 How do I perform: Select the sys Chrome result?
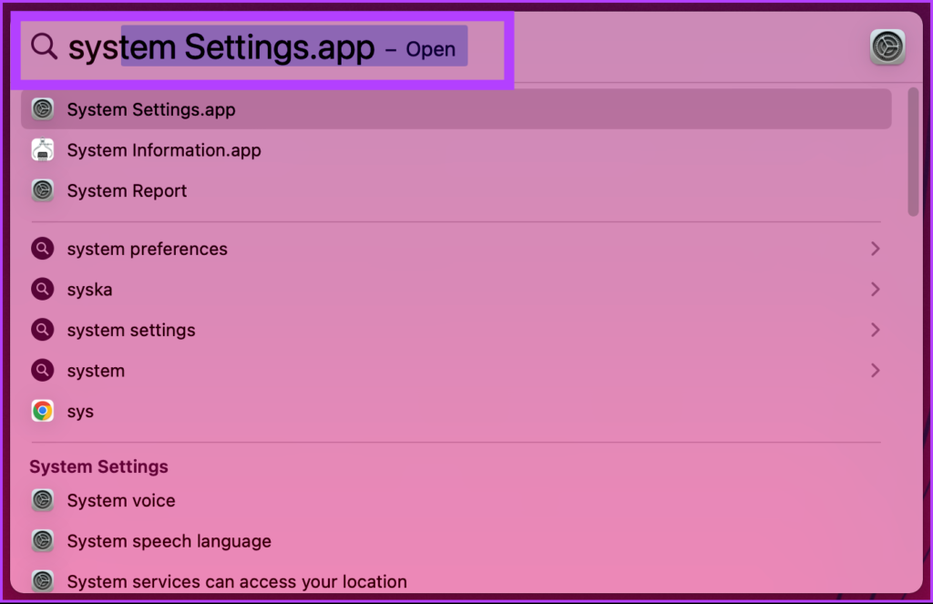456,411
